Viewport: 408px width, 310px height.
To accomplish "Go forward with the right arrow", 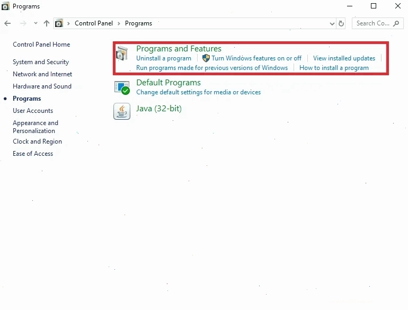I will point(23,23).
